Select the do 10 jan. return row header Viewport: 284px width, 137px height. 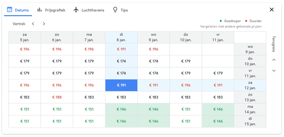[250, 61]
